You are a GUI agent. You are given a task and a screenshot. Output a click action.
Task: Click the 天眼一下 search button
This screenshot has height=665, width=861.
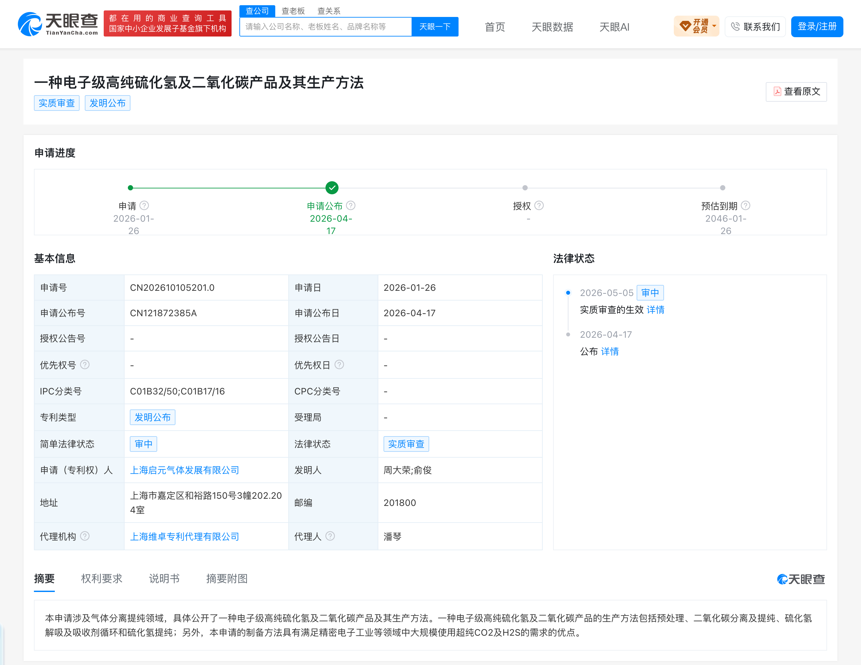click(x=435, y=26)
